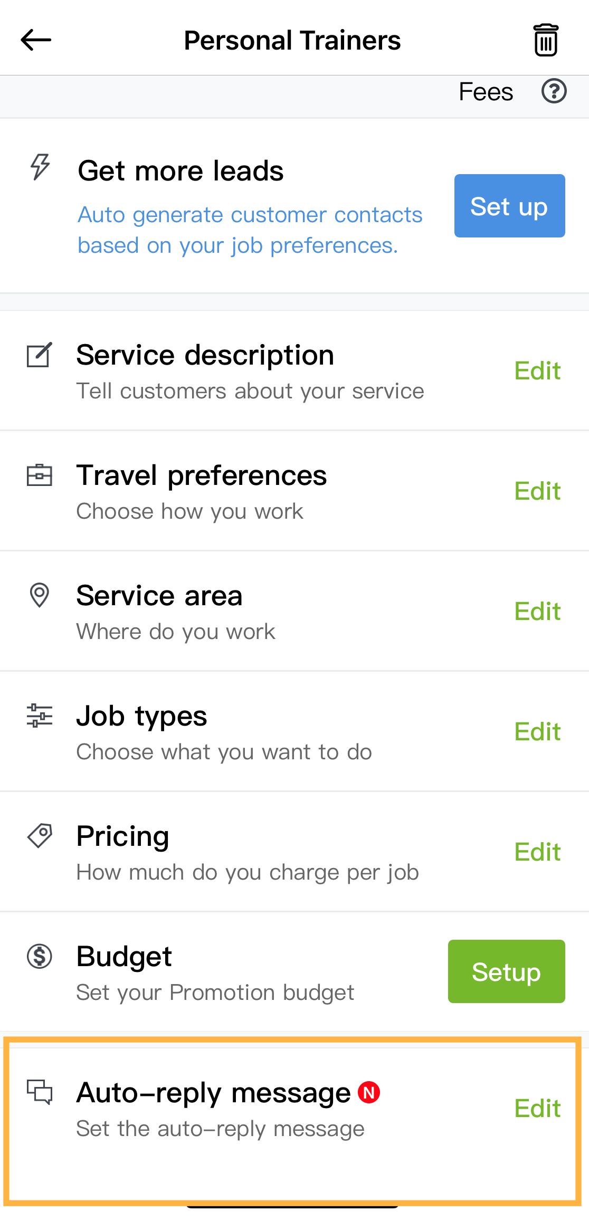Edit Job types

pyautogui.click(x=537, y=732)
